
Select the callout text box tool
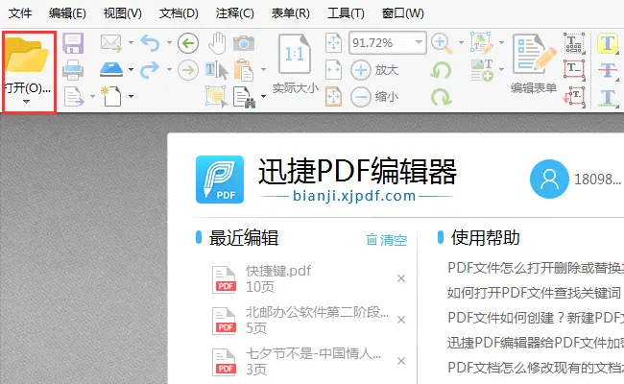pyautogui.click(x=574, y=97)
